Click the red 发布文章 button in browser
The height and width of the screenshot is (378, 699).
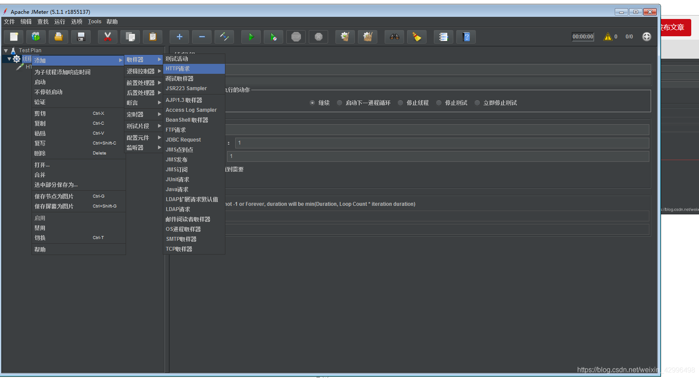pyautogui.click(x=676, y=27)
